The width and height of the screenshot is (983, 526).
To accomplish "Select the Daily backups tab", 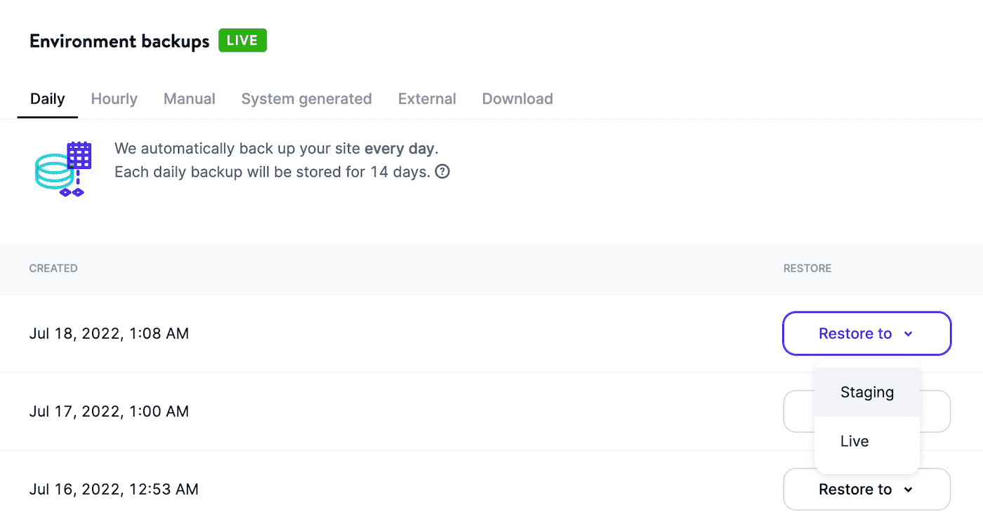I will click(48, 99).
